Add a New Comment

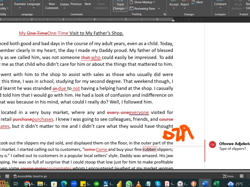coord(52,6)
